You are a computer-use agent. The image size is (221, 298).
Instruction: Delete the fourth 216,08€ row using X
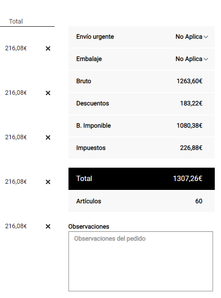[48, 182]
